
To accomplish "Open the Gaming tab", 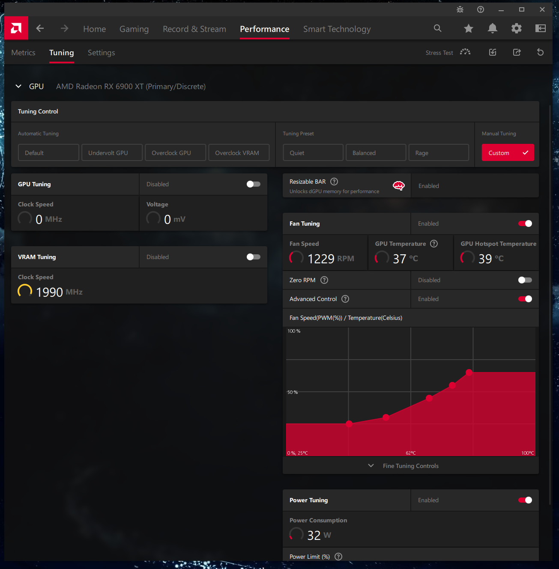I will pyautogui.click(x=134, y=29).
